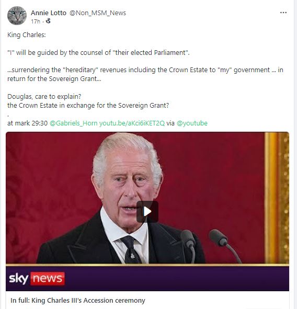
Task: Click the 'their elected Parliament' quote line
Action: coord(98,53)
